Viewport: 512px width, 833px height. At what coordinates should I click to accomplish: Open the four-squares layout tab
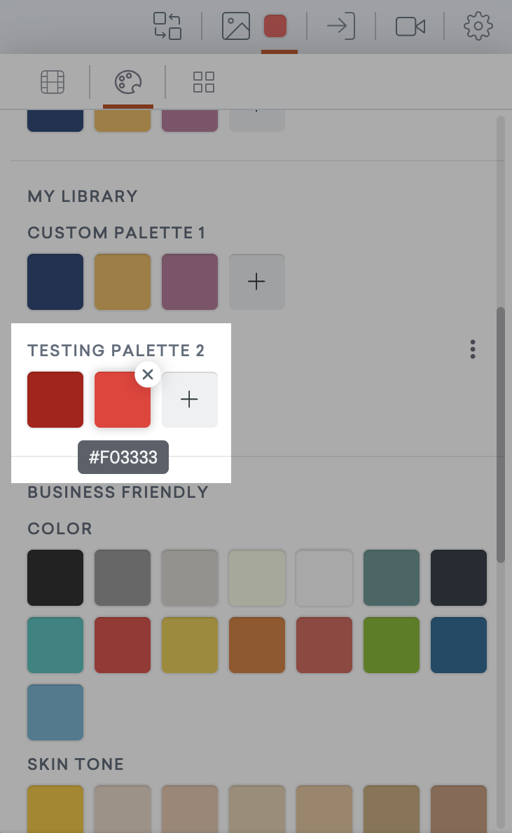[x=204, y=82]
